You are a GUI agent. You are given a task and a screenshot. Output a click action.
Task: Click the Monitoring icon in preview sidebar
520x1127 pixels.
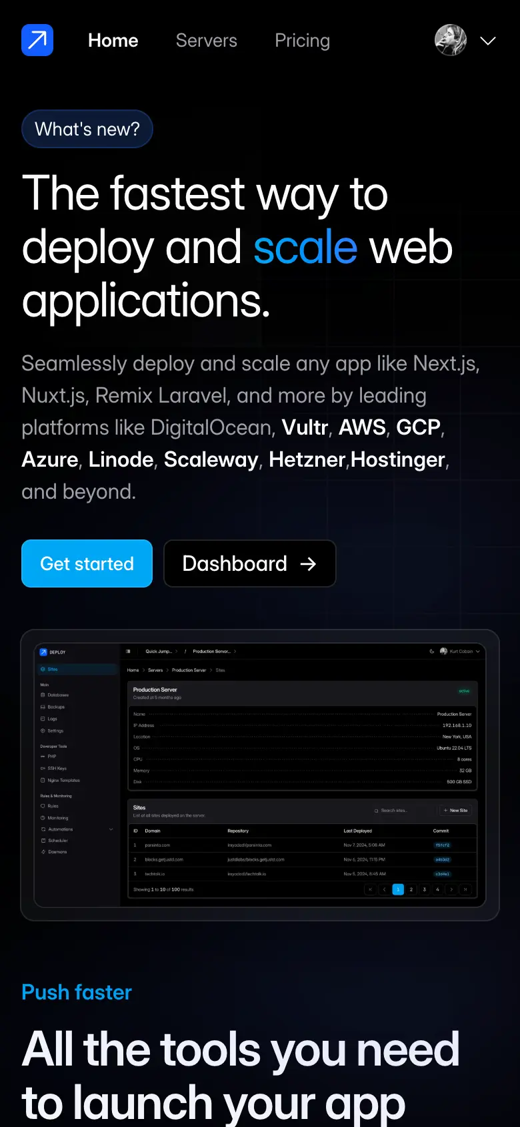click(43, 818)
